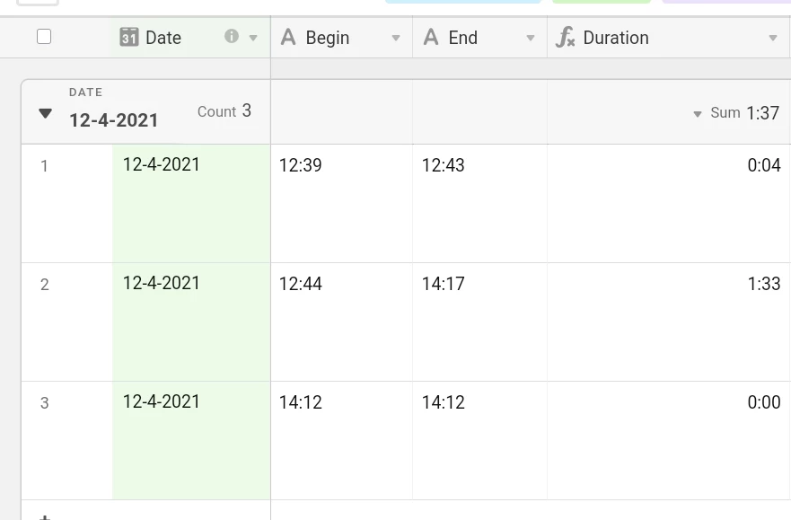Image resolution: width=791 pixels, height=520 pixels.
Task: Collapse the 12-4-2021 date group
Action: pos(46,113)
